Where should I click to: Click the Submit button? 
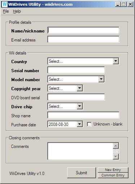click(x=82, y=173)
